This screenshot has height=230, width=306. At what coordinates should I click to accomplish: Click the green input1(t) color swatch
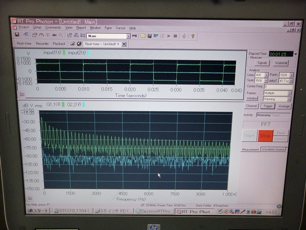coord(64,53)
